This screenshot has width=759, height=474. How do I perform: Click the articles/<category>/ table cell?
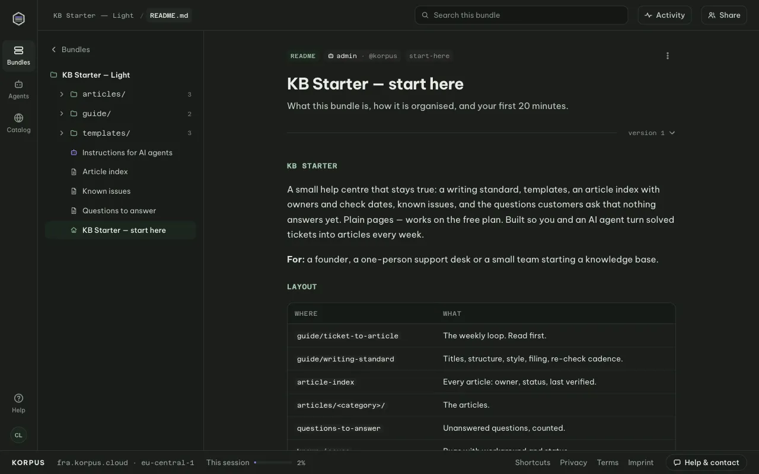(x=342, y=405)
